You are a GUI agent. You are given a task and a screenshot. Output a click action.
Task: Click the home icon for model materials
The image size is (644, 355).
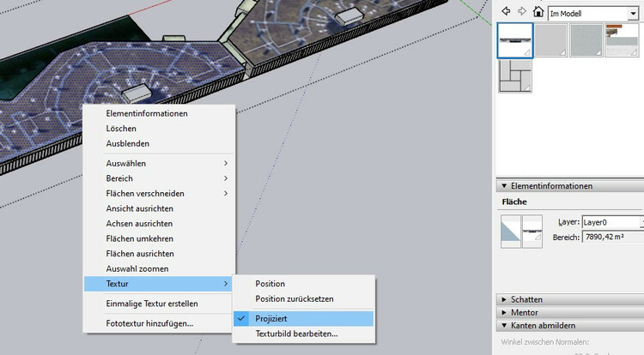click(x=538, y=12)
